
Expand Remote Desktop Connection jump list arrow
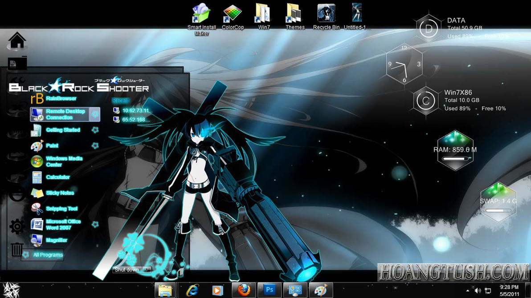tap(95, 114)
